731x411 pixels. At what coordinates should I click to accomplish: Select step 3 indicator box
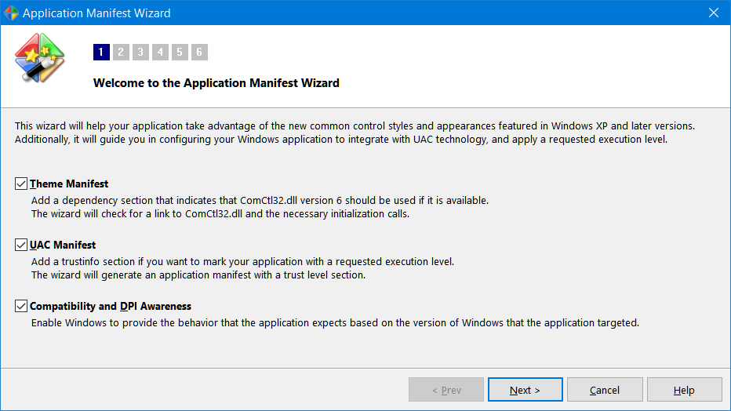[x=140, y=52]
